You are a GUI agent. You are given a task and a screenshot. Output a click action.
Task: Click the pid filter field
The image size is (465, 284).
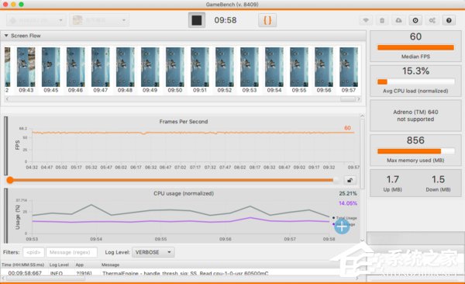(x=33, y=252)
